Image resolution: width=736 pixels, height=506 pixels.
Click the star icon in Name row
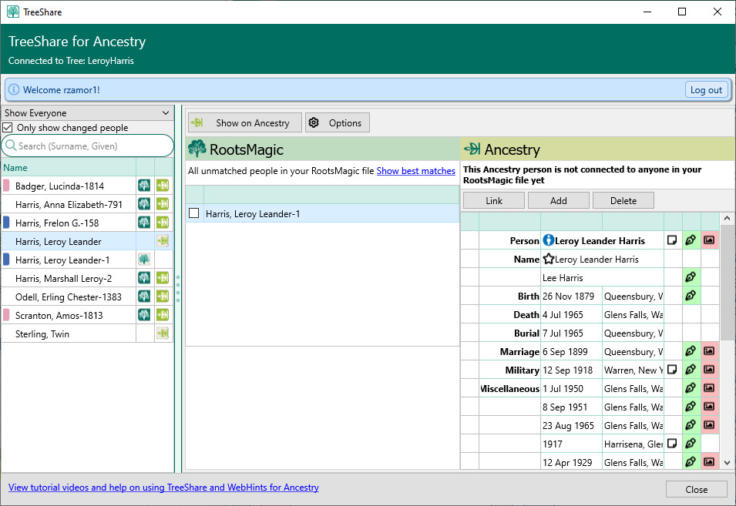[549, 259]
